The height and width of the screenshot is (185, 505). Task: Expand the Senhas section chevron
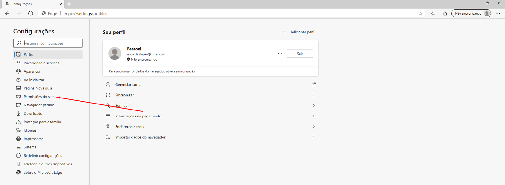[x=313, y=105]
